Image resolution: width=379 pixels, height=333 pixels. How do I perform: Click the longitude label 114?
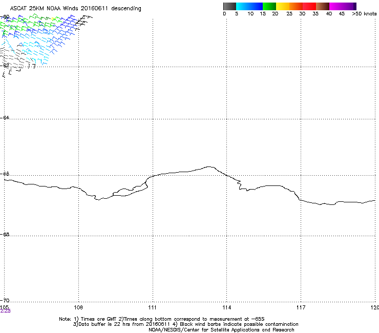coord(227,307)
